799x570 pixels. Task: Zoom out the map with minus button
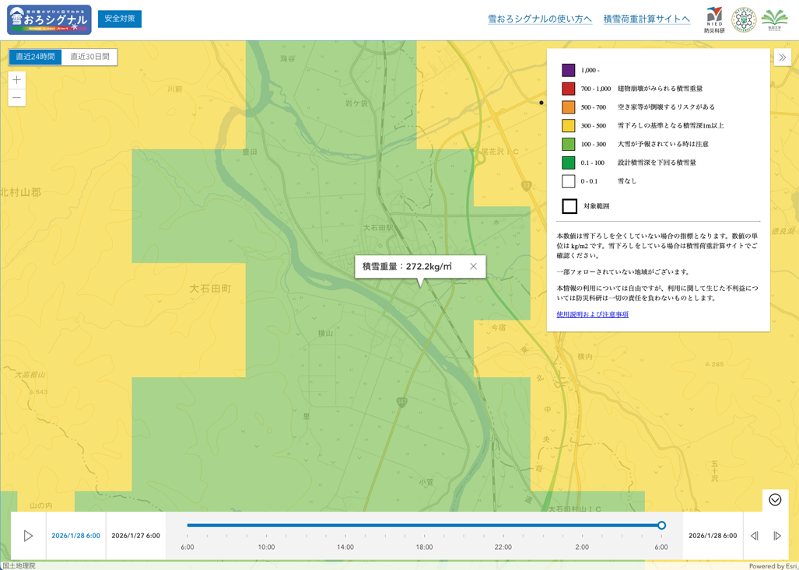pos(16,98)
